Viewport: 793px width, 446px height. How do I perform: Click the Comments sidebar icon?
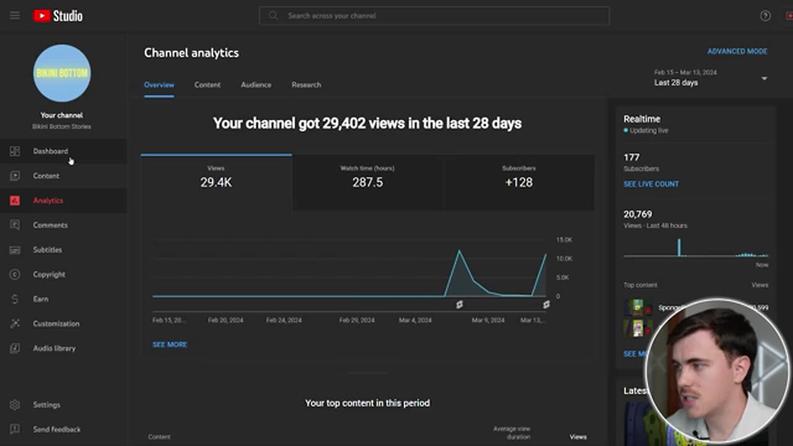click(x=15, y=225)
